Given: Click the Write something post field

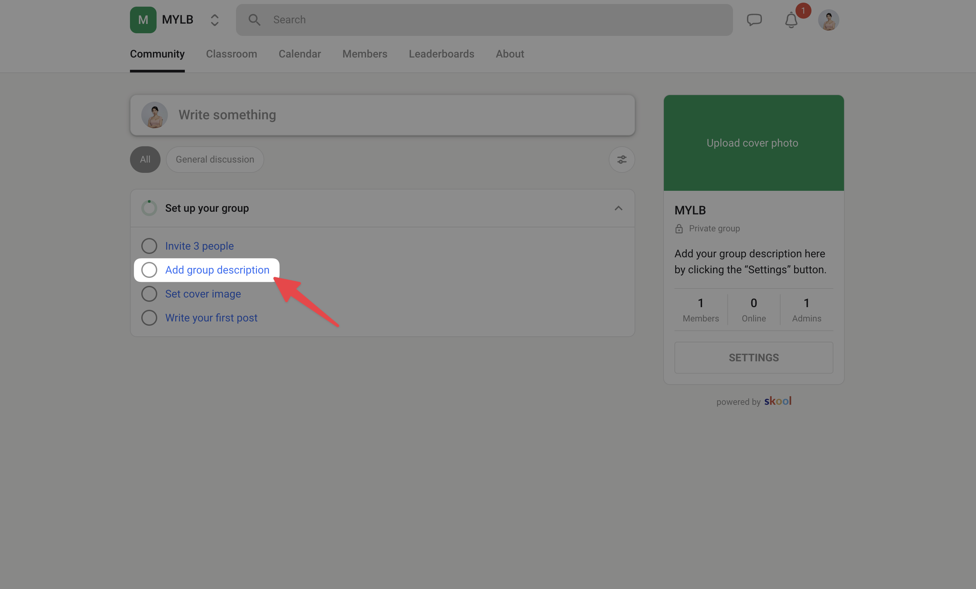Looking at the screenshot, I should pyautogui.click(x=382, y=115).
